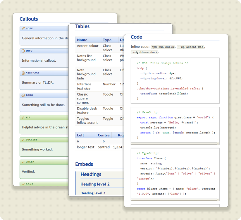
Task: Click the horizontal scrollbar under TypeScript code block
Action: pyautogui.click(x=174, y=200)
